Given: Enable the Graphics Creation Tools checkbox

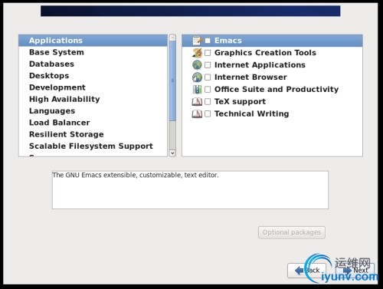Looking at the screenshot, I should click(208, 53).
